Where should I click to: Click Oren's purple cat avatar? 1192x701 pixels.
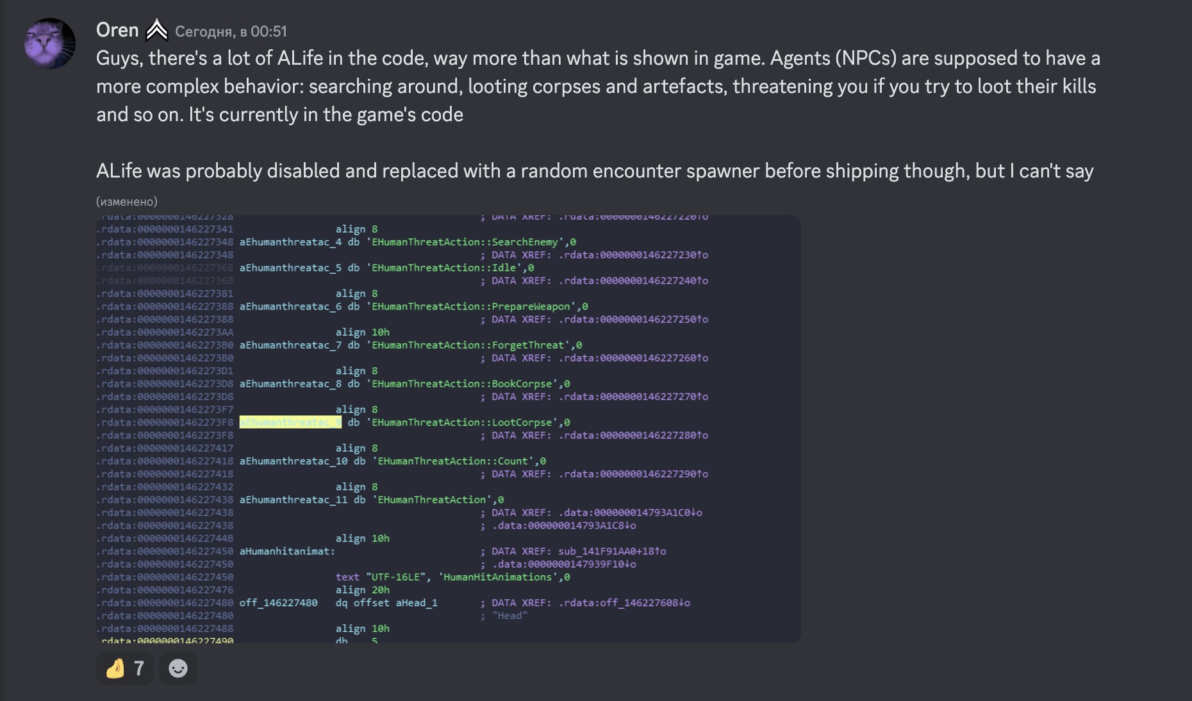[50, 44]
